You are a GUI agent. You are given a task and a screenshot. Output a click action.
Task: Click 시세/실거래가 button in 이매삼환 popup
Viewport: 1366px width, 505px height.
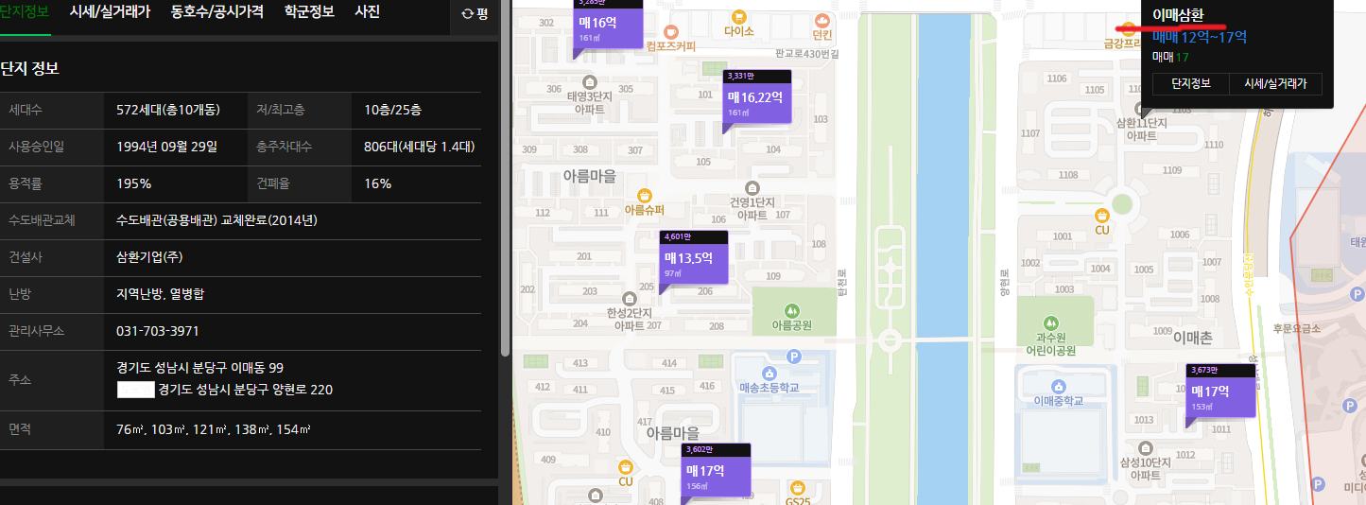[x=1275, y=83]
